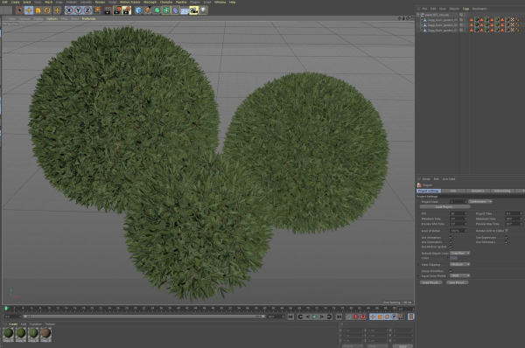Click Apply in the coordinates panel
Image resolution: width=525 pixels, height=348 pixels.
pyautogui.click(x=402, y=346)
